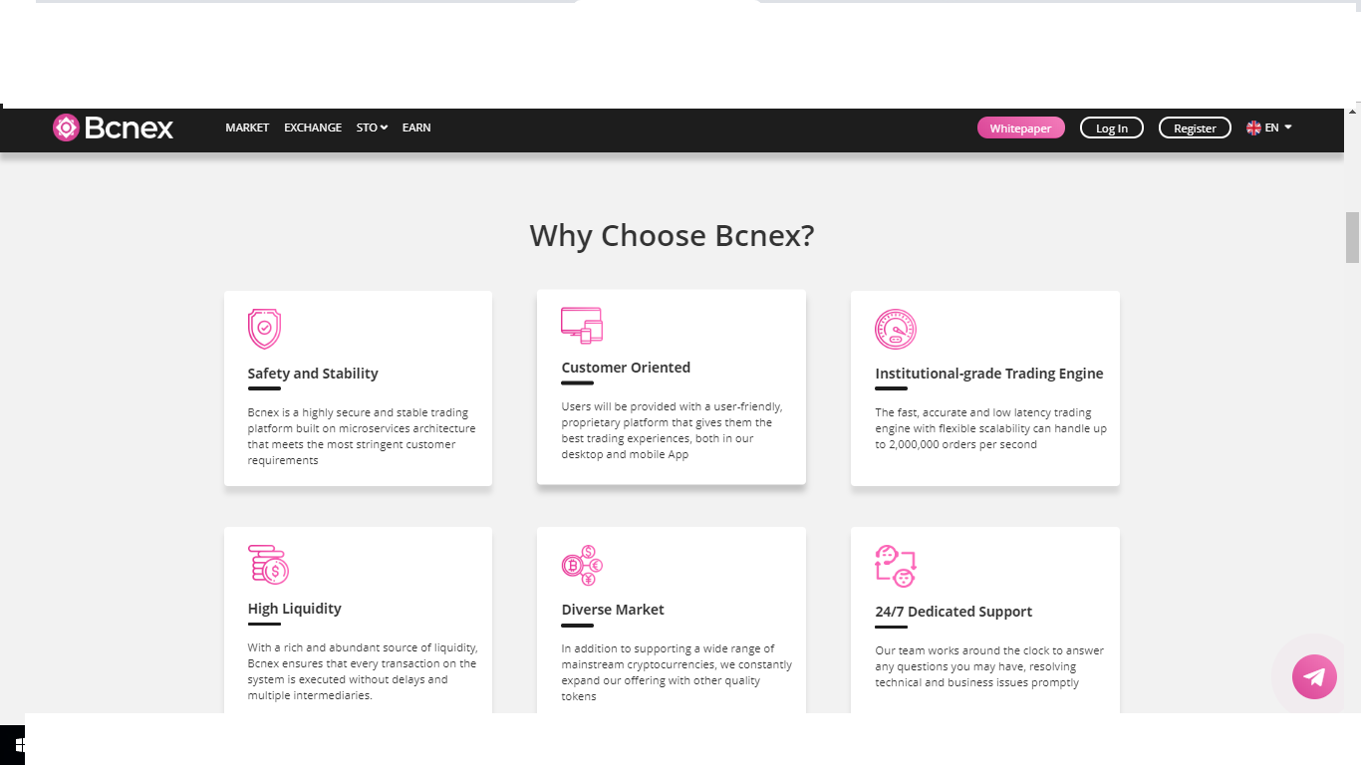Screen dimensions: 1361x765
Task: Click the Trading Engine speedometer icon
Action: (x=895, y=329)
